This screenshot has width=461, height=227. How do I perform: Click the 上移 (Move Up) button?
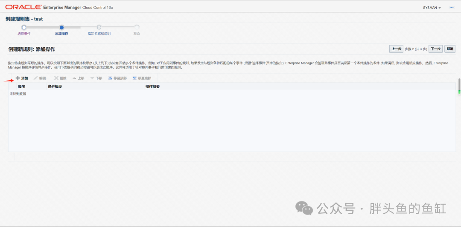(78, 78)
